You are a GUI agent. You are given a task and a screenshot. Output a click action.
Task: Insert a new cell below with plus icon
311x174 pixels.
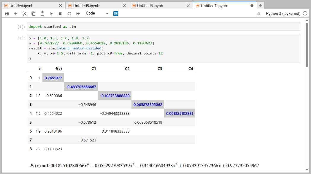(16, 14)
